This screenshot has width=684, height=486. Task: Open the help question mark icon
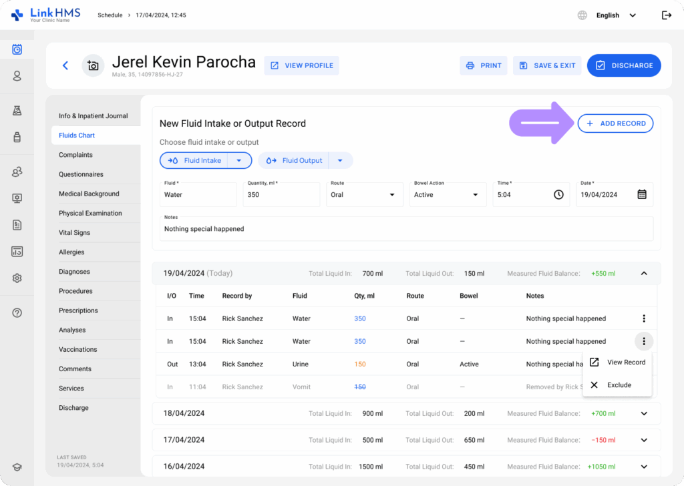(x=17, y=312)
